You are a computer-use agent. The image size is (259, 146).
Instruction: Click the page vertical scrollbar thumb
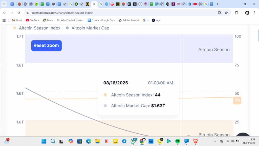click(258, 35)
